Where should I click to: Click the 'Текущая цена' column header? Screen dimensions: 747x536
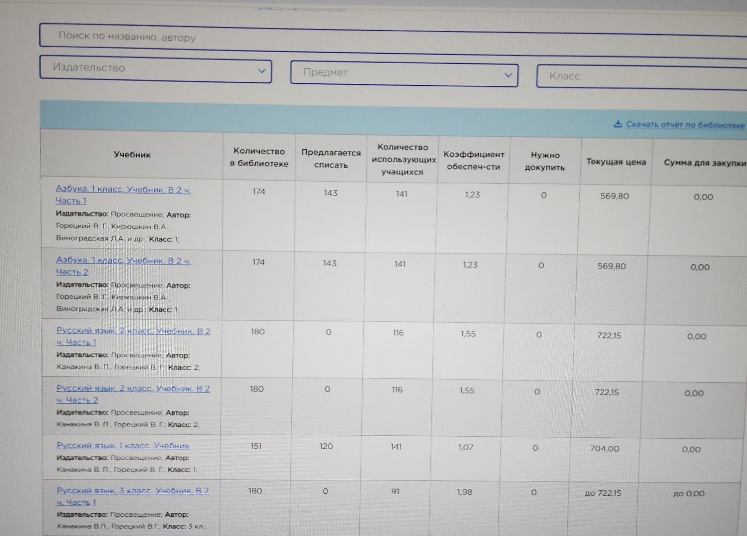(x=615, y=162)
